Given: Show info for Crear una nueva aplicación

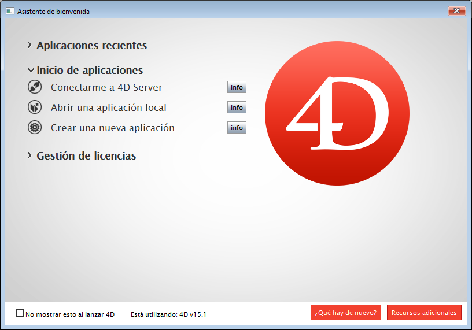Looking at the screenshot, I should tap(237, 128).
